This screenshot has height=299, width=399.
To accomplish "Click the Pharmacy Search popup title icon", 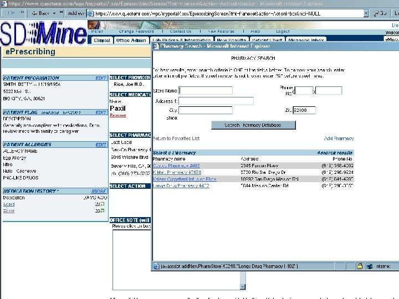I will pyautogui.click(x=156, y=46).
